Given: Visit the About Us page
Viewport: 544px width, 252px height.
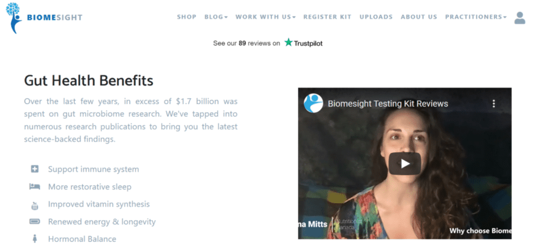Looking at the screenshot, I should click(419, 17).
